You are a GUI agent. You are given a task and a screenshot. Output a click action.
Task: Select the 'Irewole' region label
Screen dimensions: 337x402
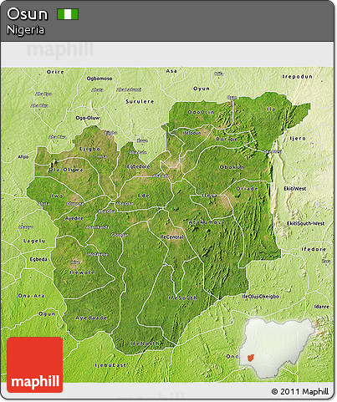click(x=82, y=272)
